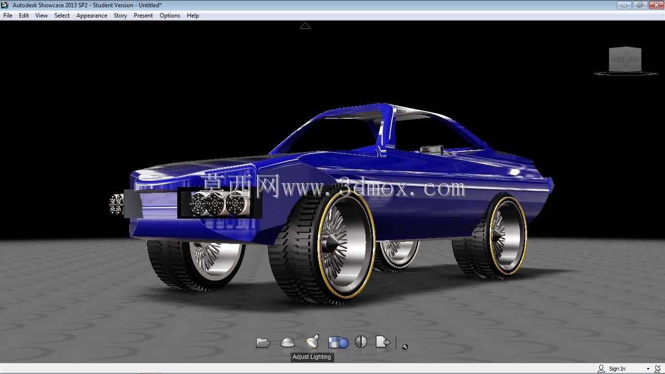Open the Appearance menu
665x374 pixels.
pyautogui.click(x=92, y=16)
